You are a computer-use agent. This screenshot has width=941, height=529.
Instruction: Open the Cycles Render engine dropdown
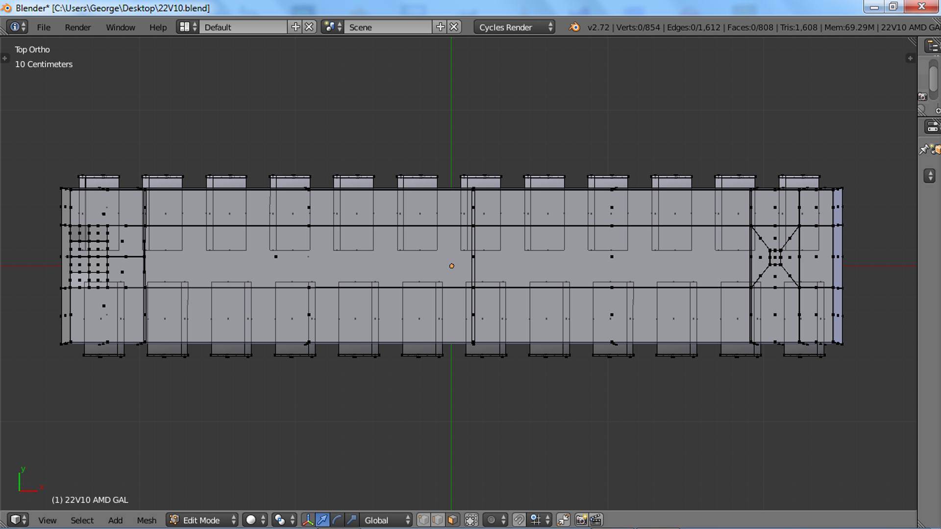tap(514, 27)
